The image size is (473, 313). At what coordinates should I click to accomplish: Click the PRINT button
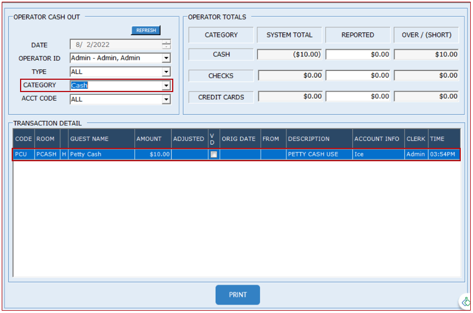237,295
